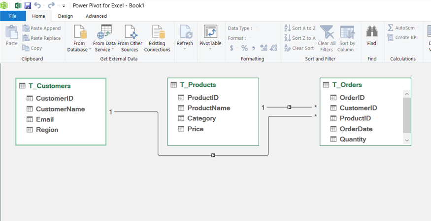Select the Quantity field
The width and height of the screenshot is (431, 221).
coord(353,139)
